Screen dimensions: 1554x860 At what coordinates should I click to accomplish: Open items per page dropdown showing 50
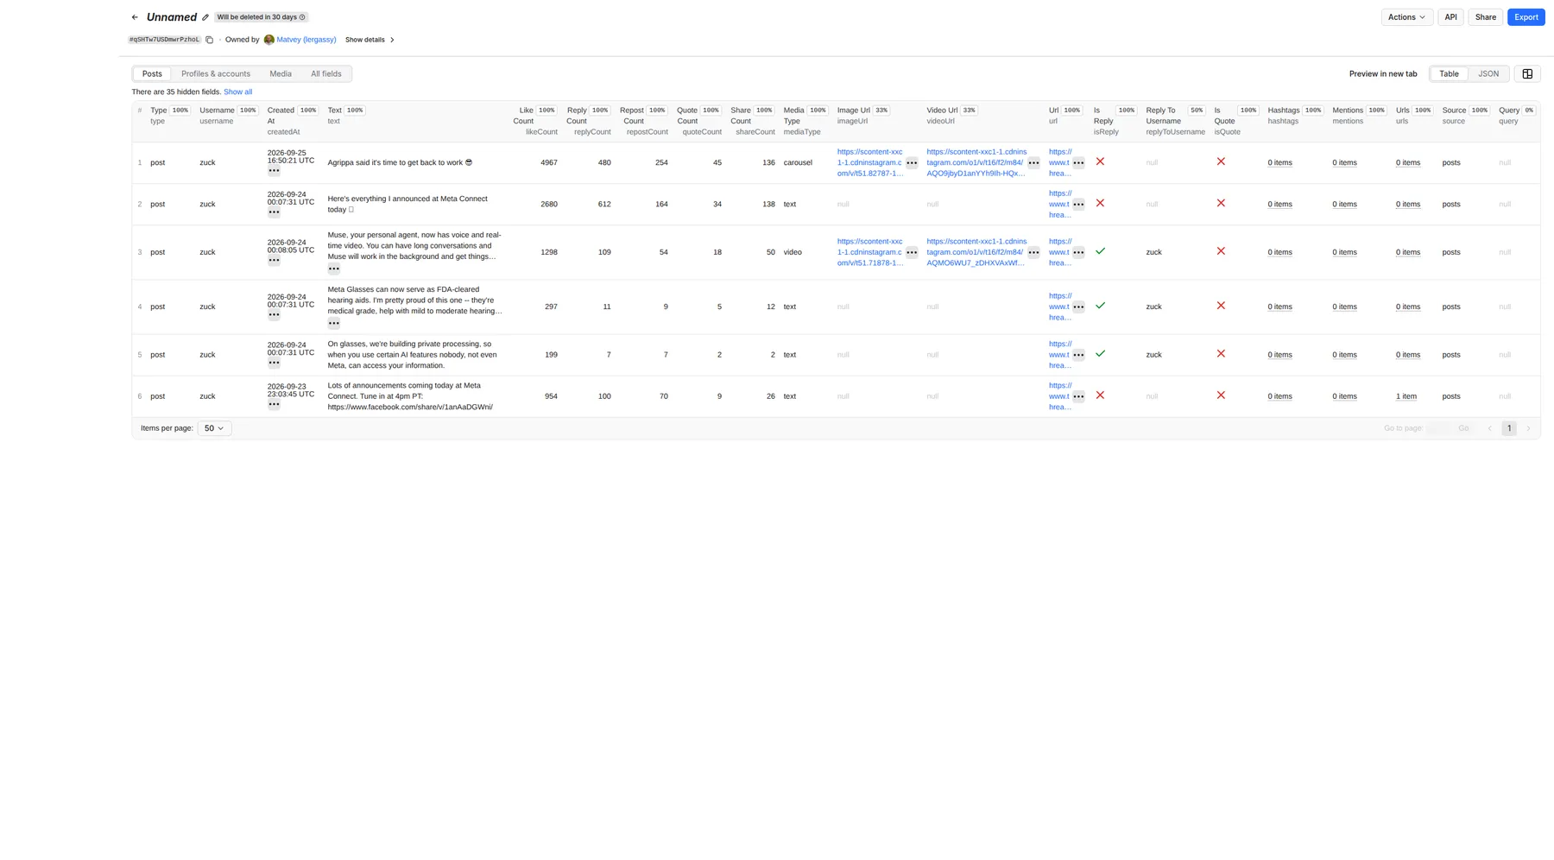click(x=214, y=428)
